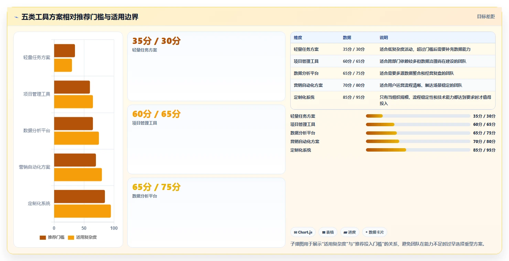Click the 定制化系统 适用复杂度 orange chart bar
Image resolution: width=509 pixels, height=261 pixels.
83,211
